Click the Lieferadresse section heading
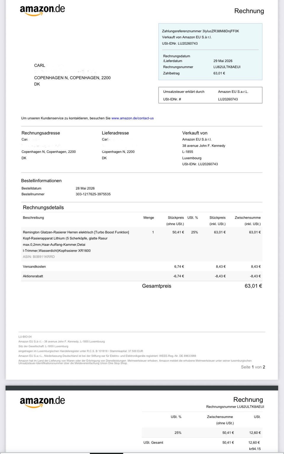Viewport: 284px width, 454px height. pyautogui.click(x=115, y=133)
